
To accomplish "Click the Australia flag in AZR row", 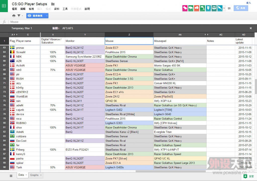I will 12,61.
